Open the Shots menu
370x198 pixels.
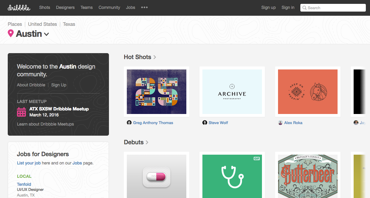click(45, 7)
